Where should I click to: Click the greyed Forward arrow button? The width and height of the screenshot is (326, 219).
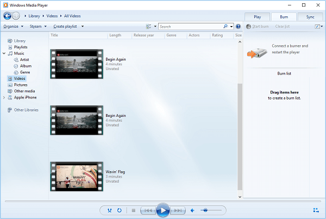pyautogui.click(x=16, y=16)
